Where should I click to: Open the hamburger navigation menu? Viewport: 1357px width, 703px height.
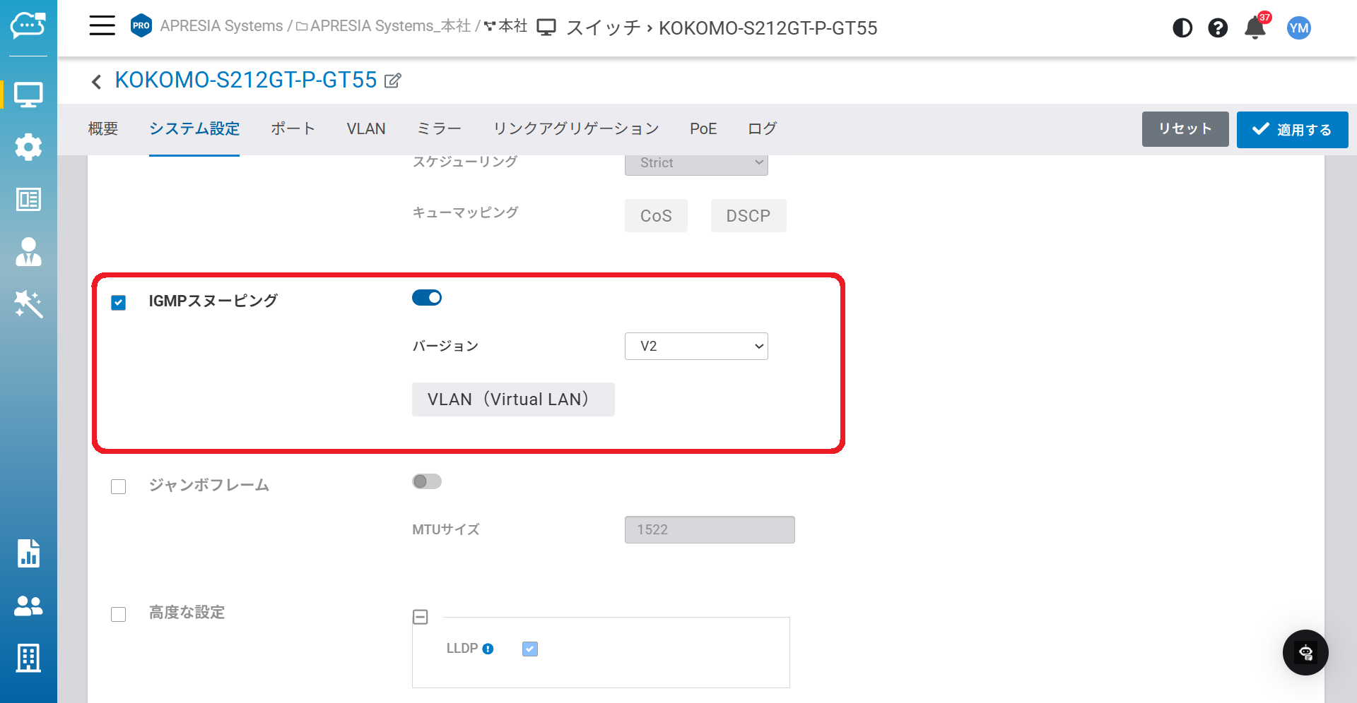coord(102,26)
